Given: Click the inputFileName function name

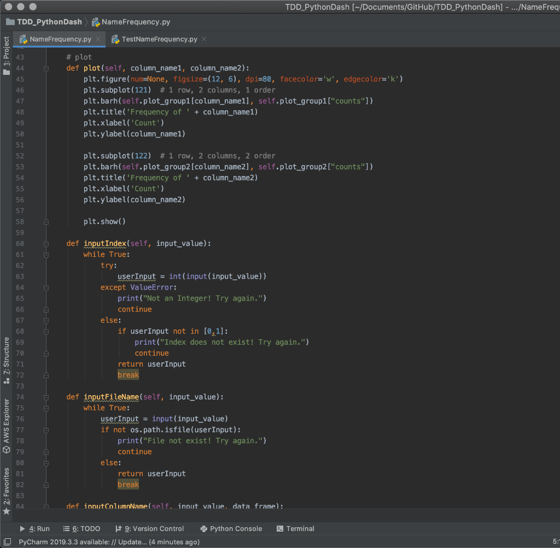Looking at the screenshot, I should (112, 397).
